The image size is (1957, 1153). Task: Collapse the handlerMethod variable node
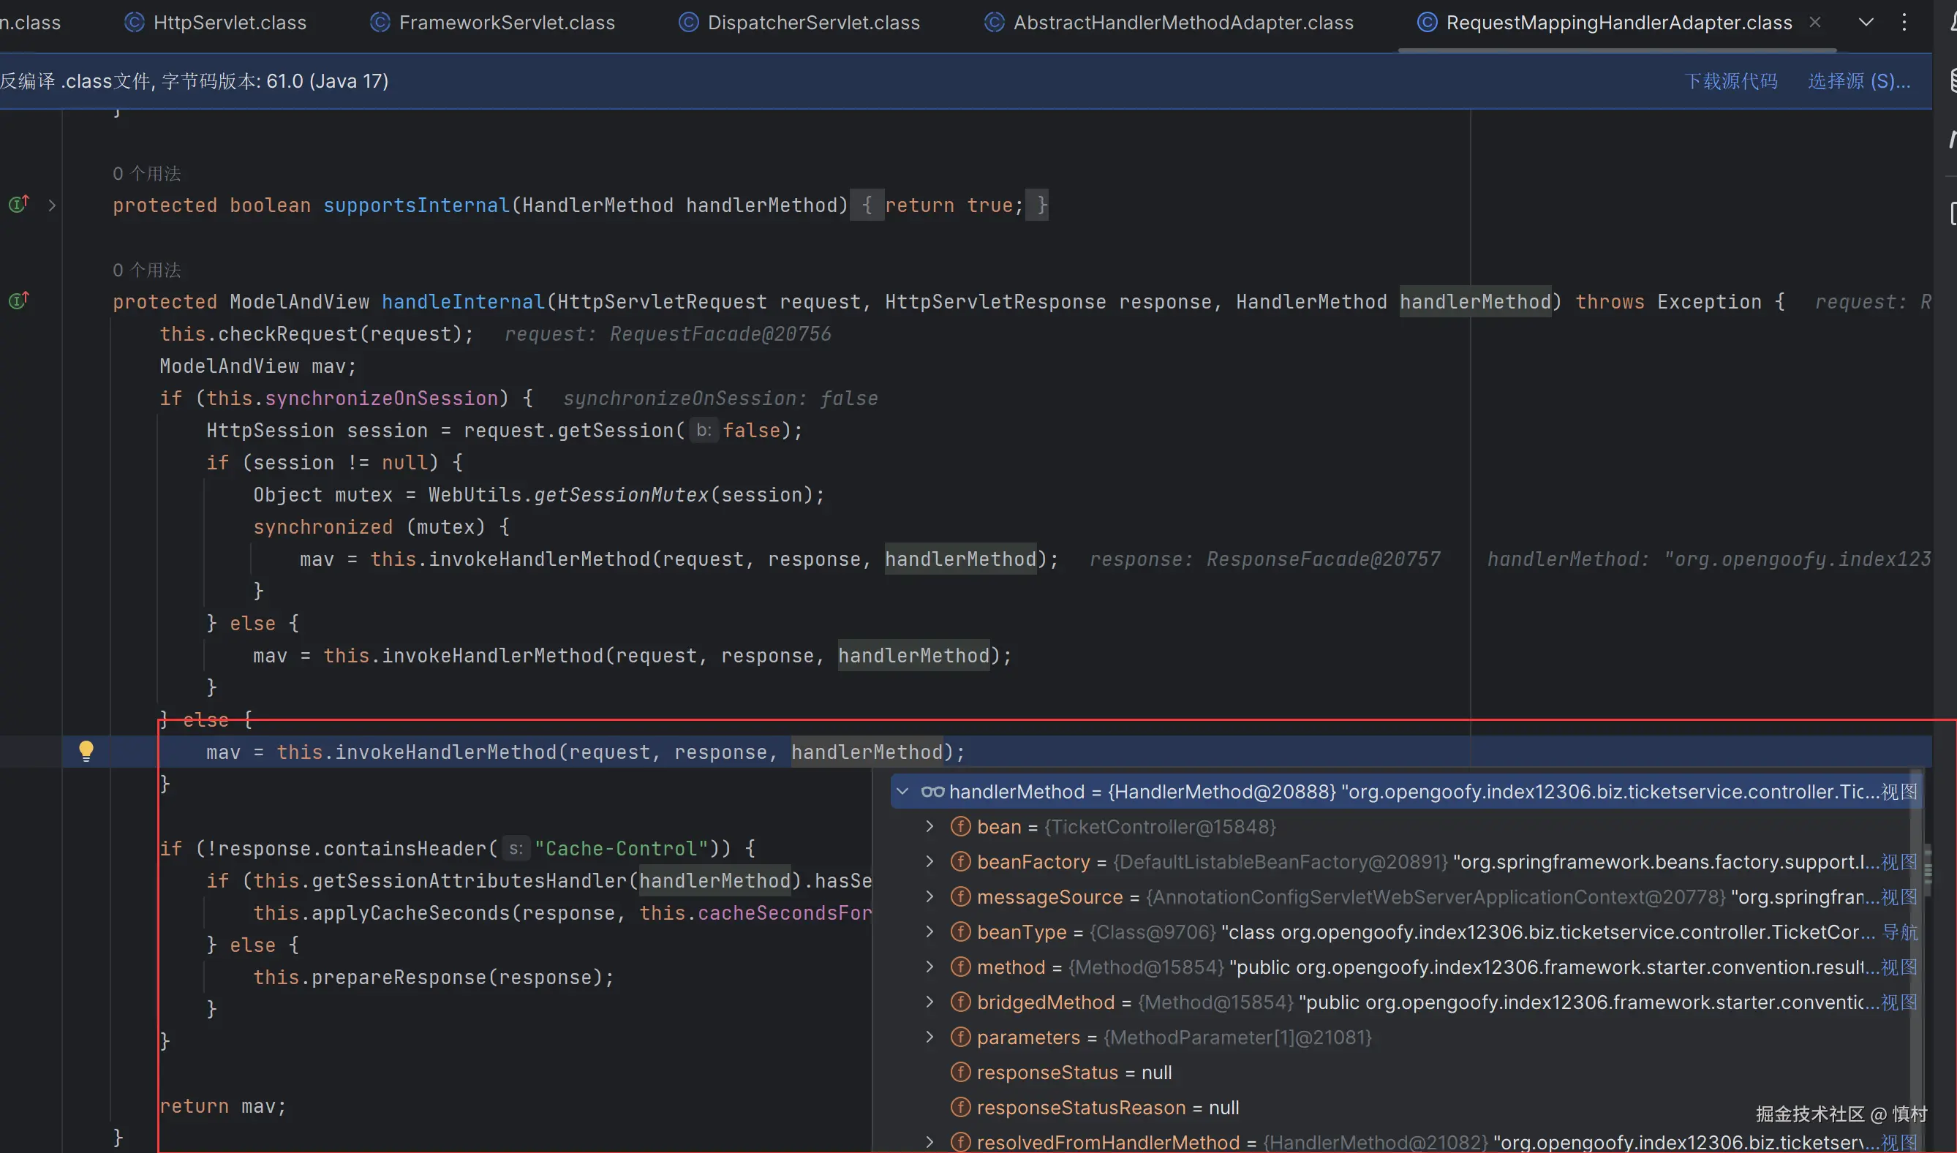pyautogui.click(x=902, y=792)
